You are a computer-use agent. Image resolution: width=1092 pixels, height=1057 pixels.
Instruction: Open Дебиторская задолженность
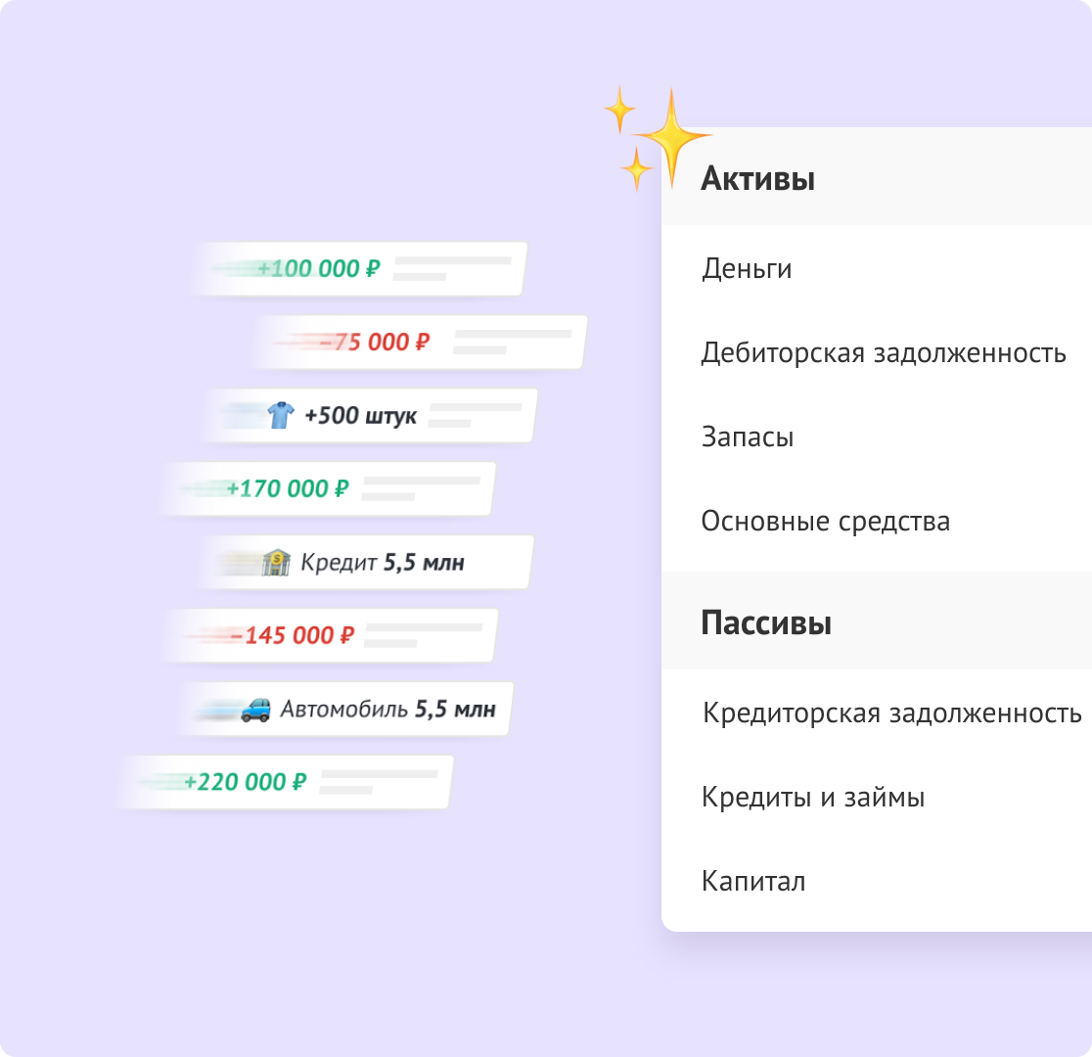click(886, 353)
